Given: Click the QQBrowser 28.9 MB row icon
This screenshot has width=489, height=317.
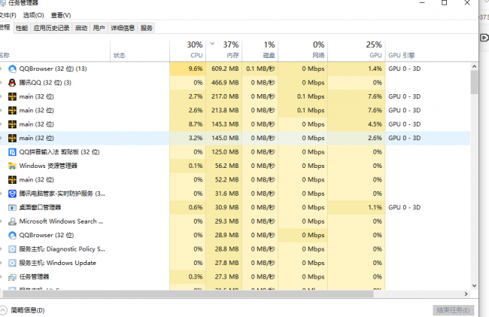Looking at the screenshot, I should point(12,235).
